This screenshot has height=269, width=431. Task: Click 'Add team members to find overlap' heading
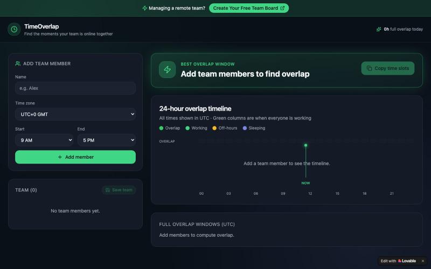pyautogui.click(x=245, y=74)
